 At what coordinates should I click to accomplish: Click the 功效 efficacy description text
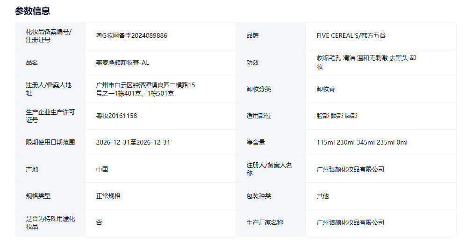(366, 62)
